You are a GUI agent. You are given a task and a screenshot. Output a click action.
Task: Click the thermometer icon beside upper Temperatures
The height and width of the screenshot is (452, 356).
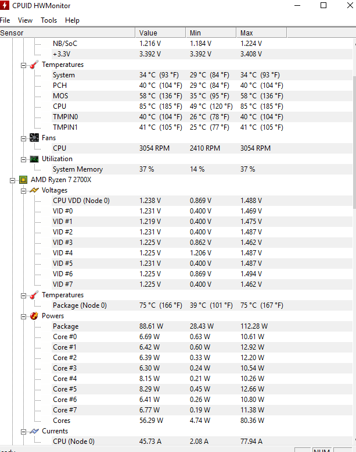(x=34, y=65)
